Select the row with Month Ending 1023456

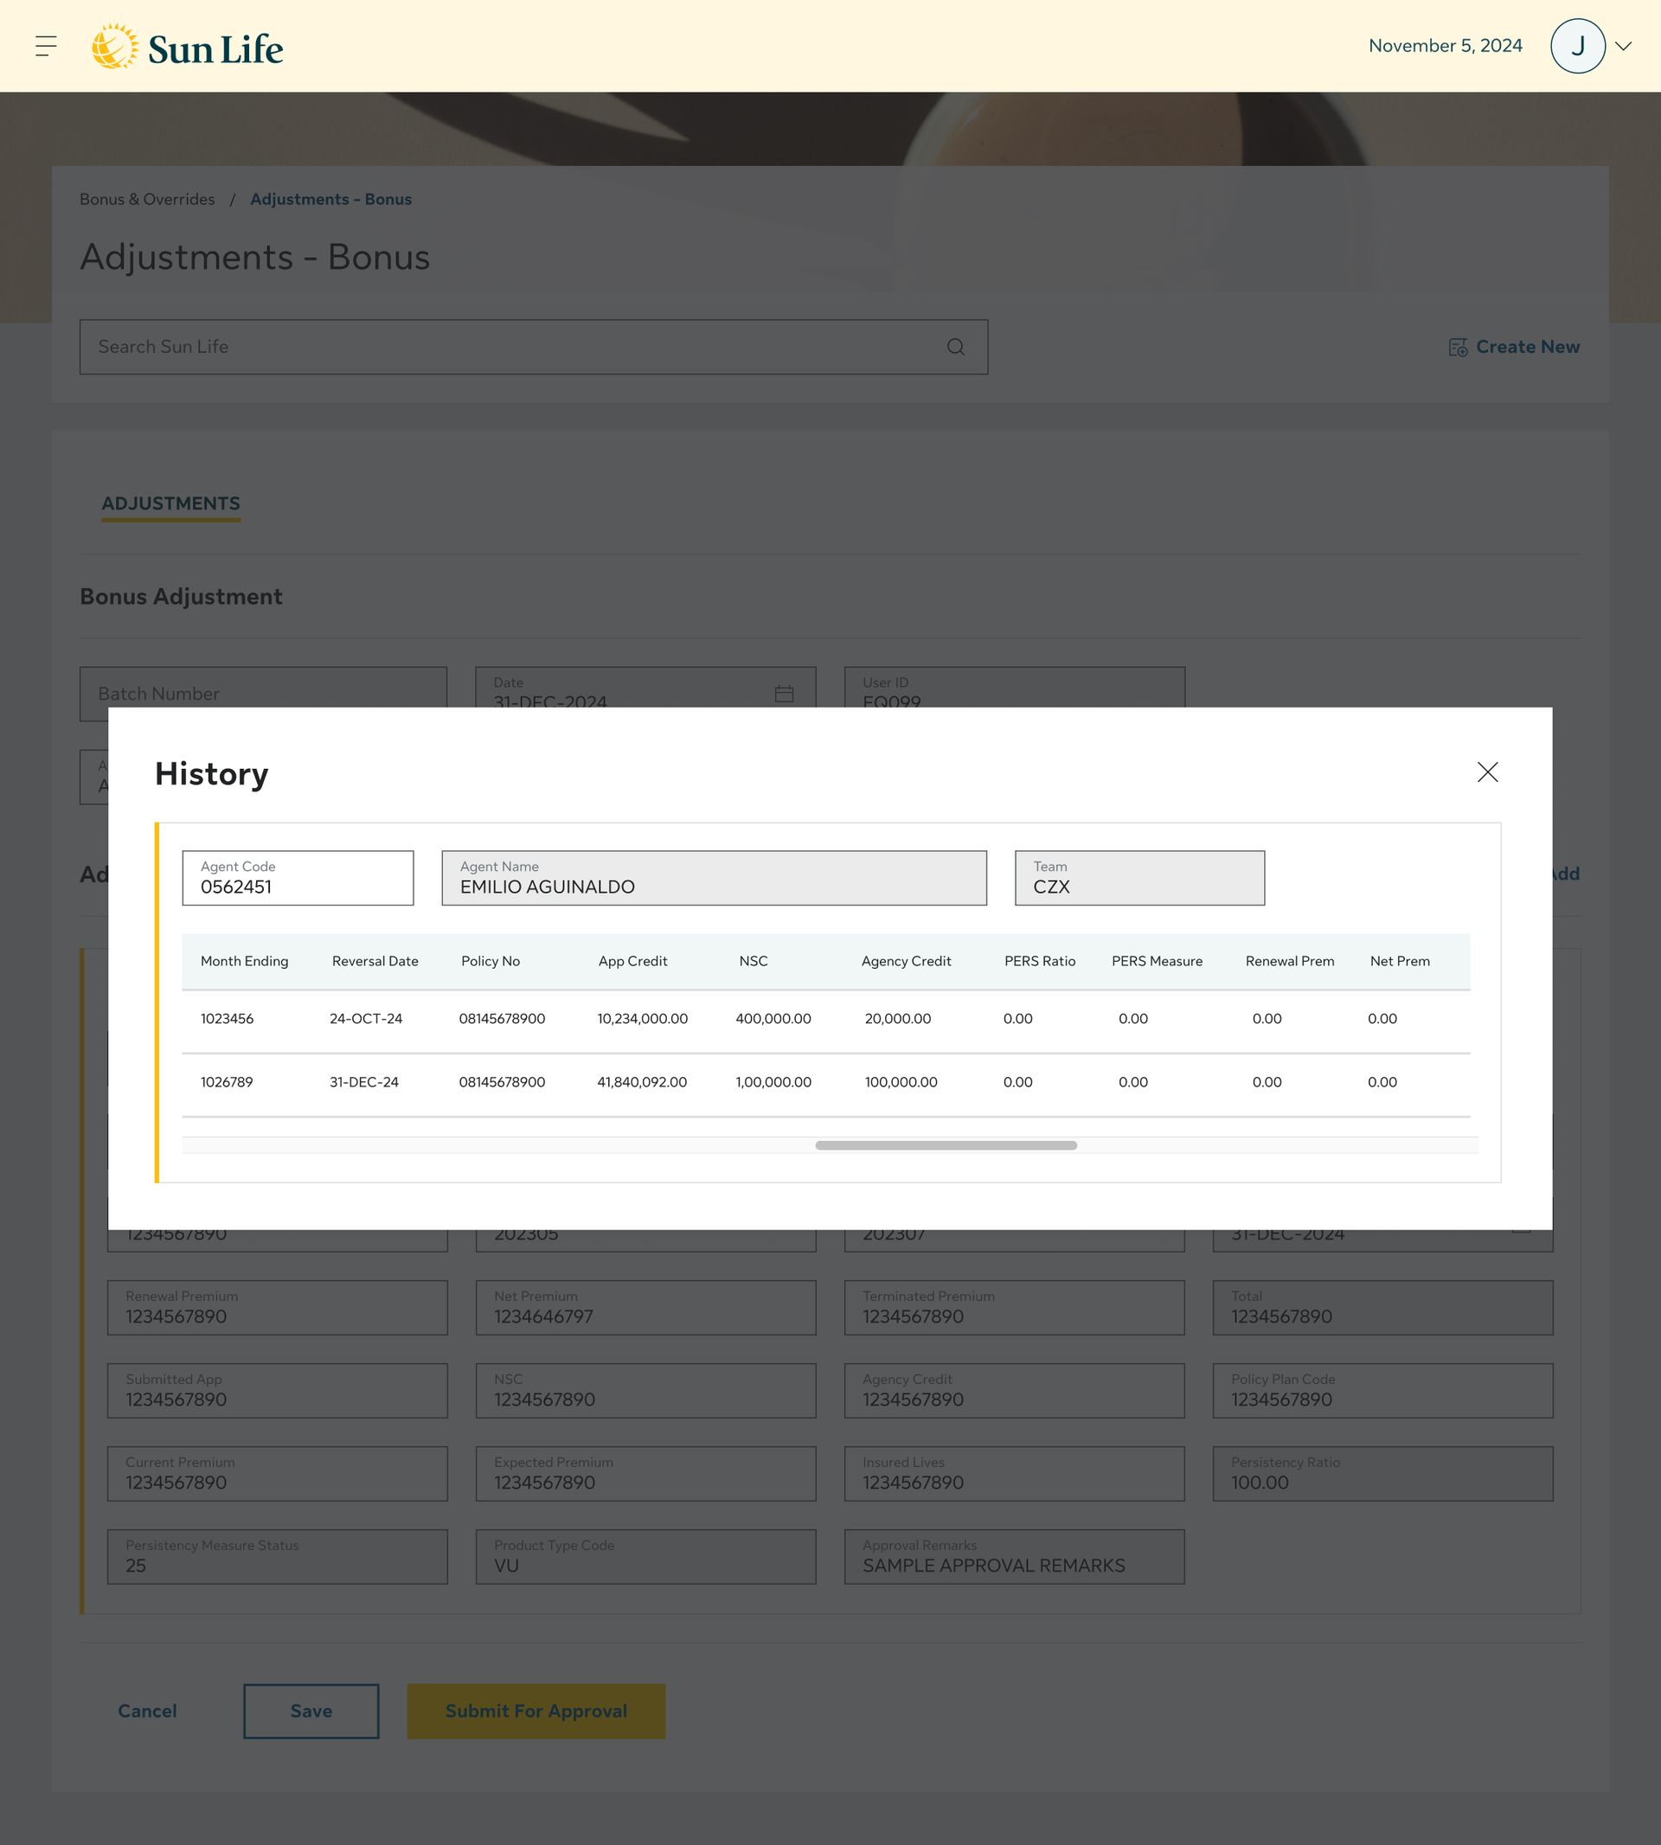coord(228,1018)
